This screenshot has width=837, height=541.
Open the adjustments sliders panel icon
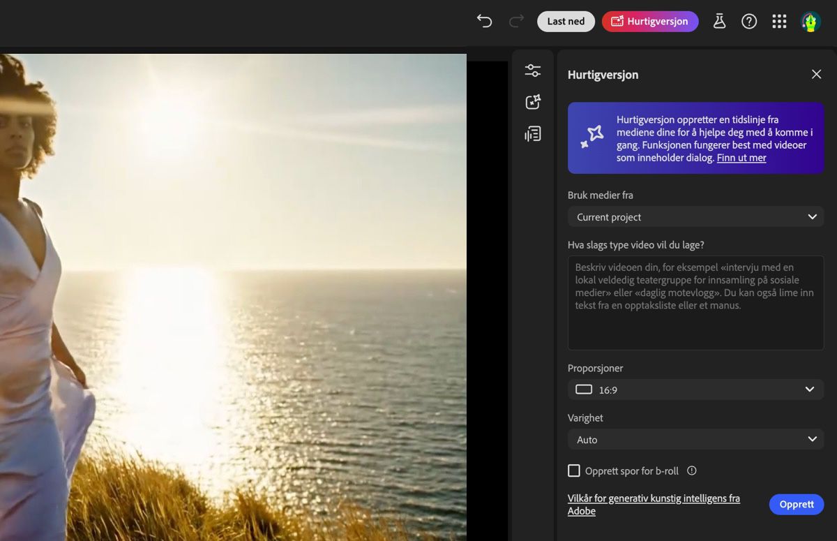(533, 71)
